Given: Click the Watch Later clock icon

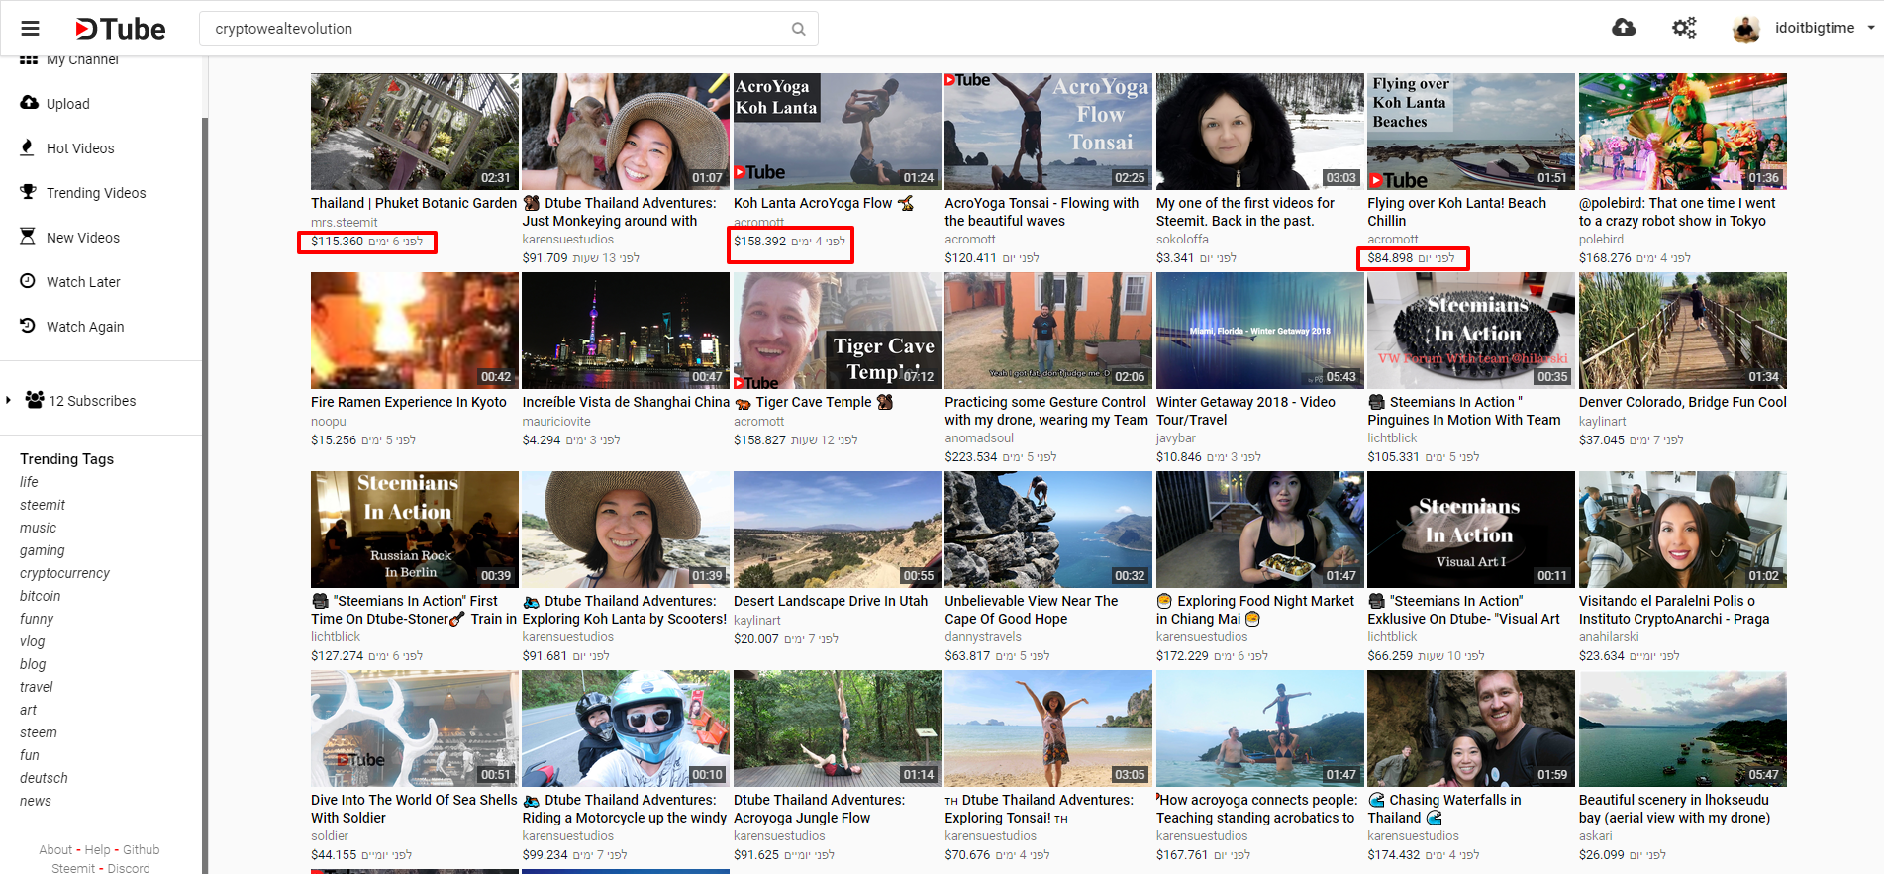Looking at the screenshot, I should click(x=28, y=281).
